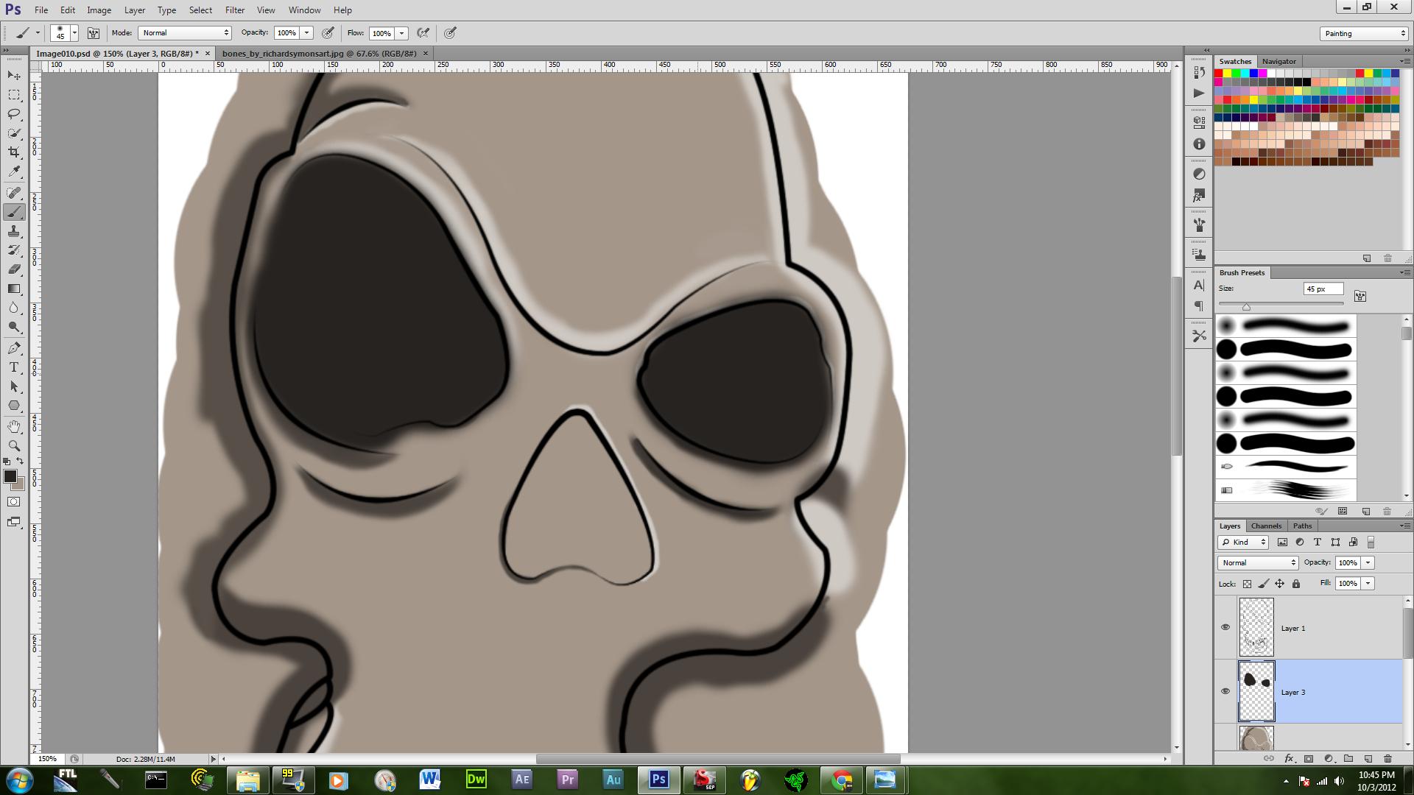This screenshot has height=795, width=1414.
Task: Hide Layer 3 visibility eye
Action: click(x=1225, y=692)
